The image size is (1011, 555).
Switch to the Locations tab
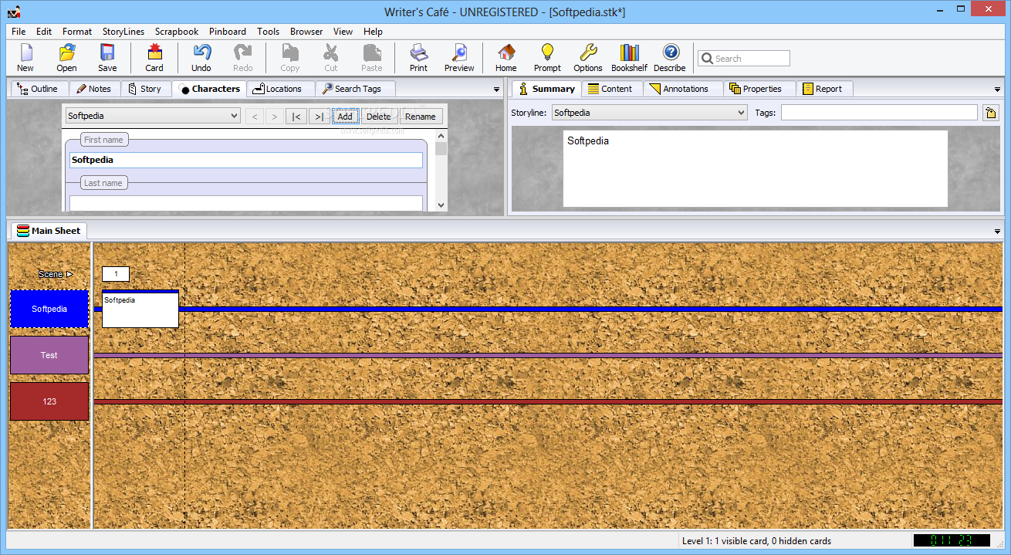click(282, 89)
